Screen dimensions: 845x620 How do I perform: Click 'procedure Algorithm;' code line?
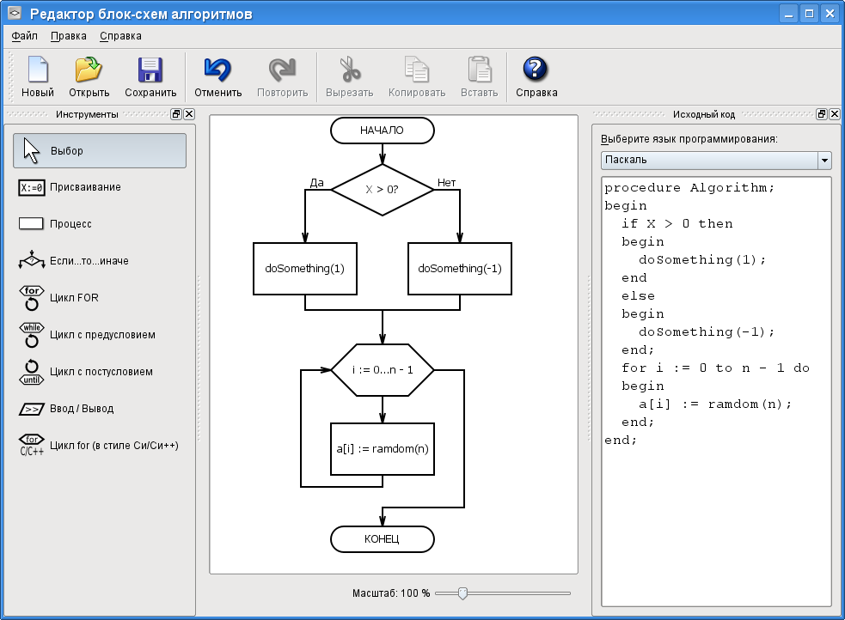click(x=689, y=188)
